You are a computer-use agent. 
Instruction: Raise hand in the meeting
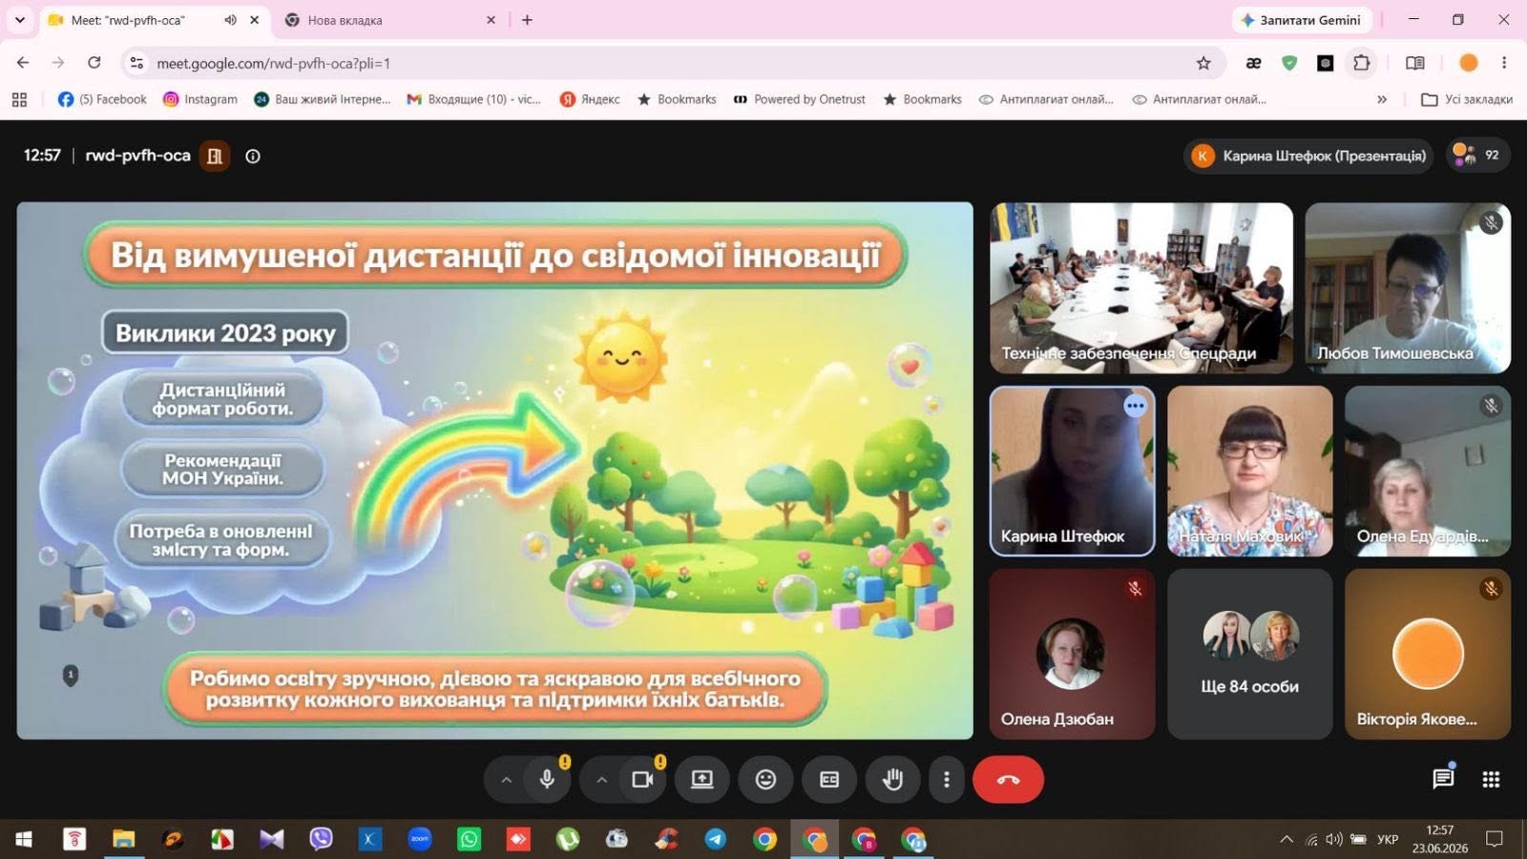tap(892, 780)
